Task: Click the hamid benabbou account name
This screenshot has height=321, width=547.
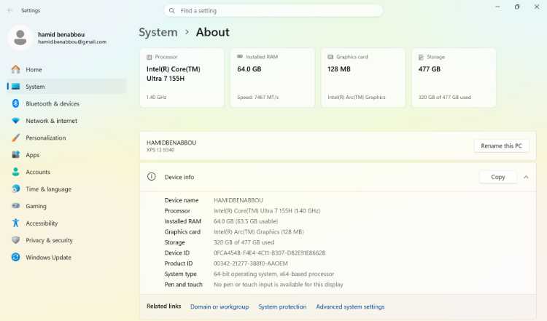Action: tap(61, 34)
